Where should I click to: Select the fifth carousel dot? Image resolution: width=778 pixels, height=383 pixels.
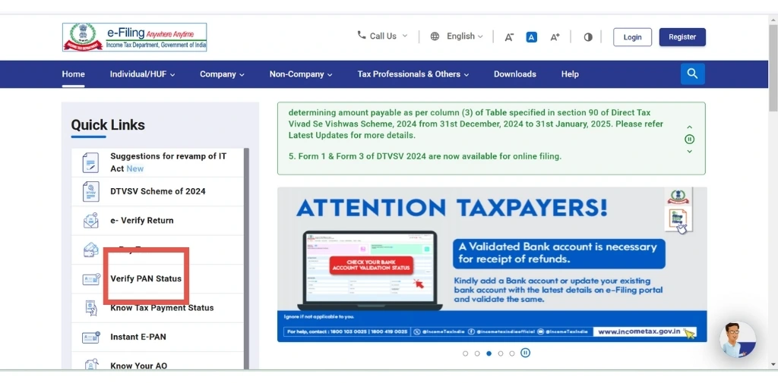tap(512, 353)
